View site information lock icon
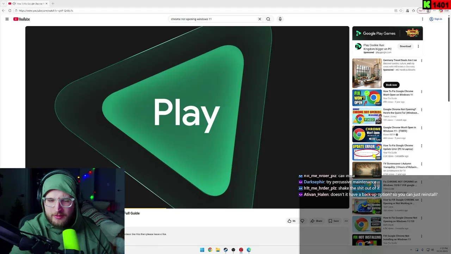This screenshot has height=254, width=451. 16,11
